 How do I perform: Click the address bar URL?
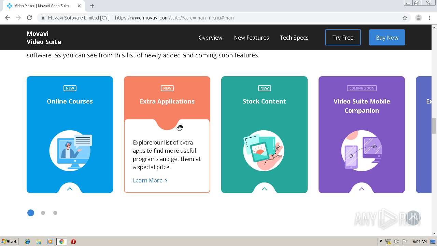[174, 18]
